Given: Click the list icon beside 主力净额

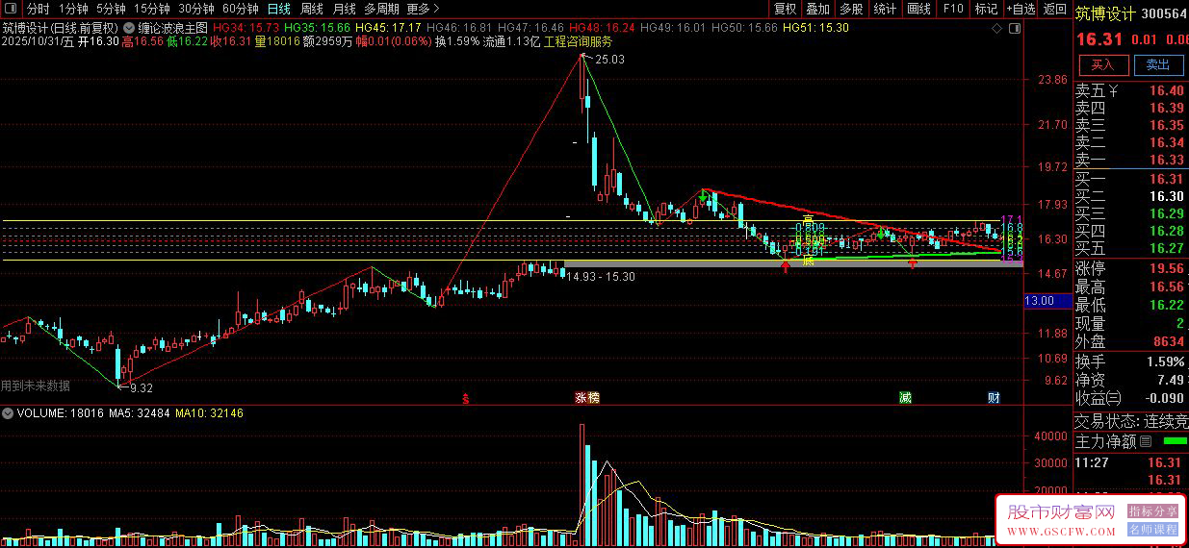Looking at the screenshot, I should 1144,441.
